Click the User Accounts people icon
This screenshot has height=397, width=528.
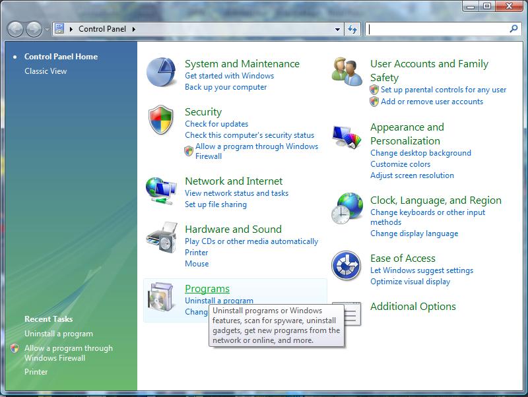click(x=346, y=71)
